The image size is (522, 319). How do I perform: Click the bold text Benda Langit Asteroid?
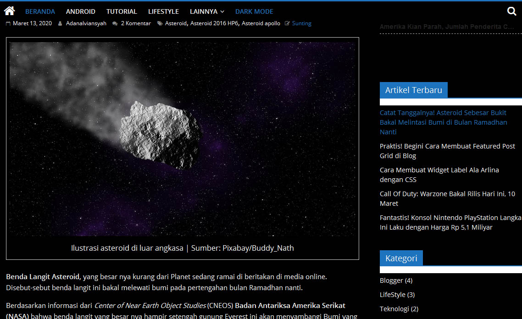43,277
